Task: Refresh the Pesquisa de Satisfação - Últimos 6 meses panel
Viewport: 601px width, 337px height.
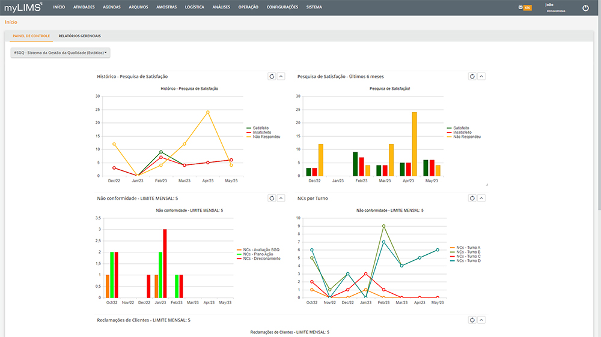Action: point(472,76)
